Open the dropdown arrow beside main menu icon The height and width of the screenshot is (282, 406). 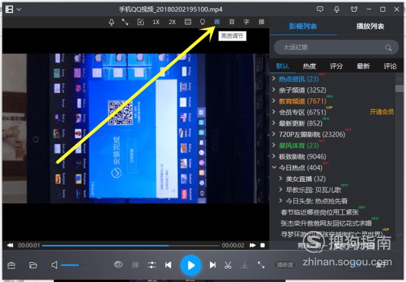pos(19,9)
